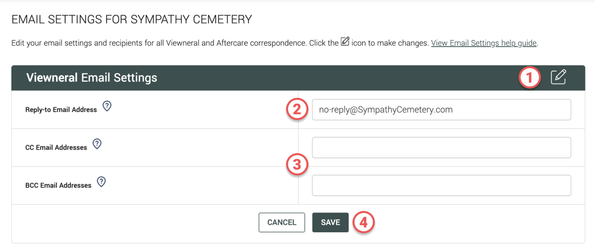Click the edit pencil icon in Viewneral header
The height and width of the screenshot is (252, 595).
pyautogui.click(x=558, y=77)
